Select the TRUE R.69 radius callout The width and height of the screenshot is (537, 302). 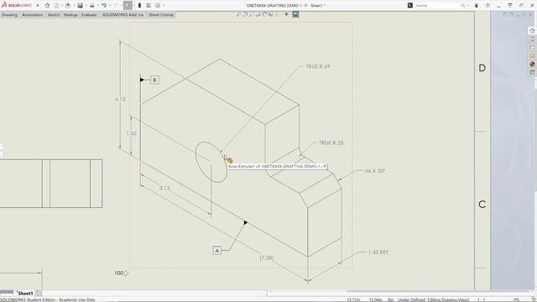point(318,66)
